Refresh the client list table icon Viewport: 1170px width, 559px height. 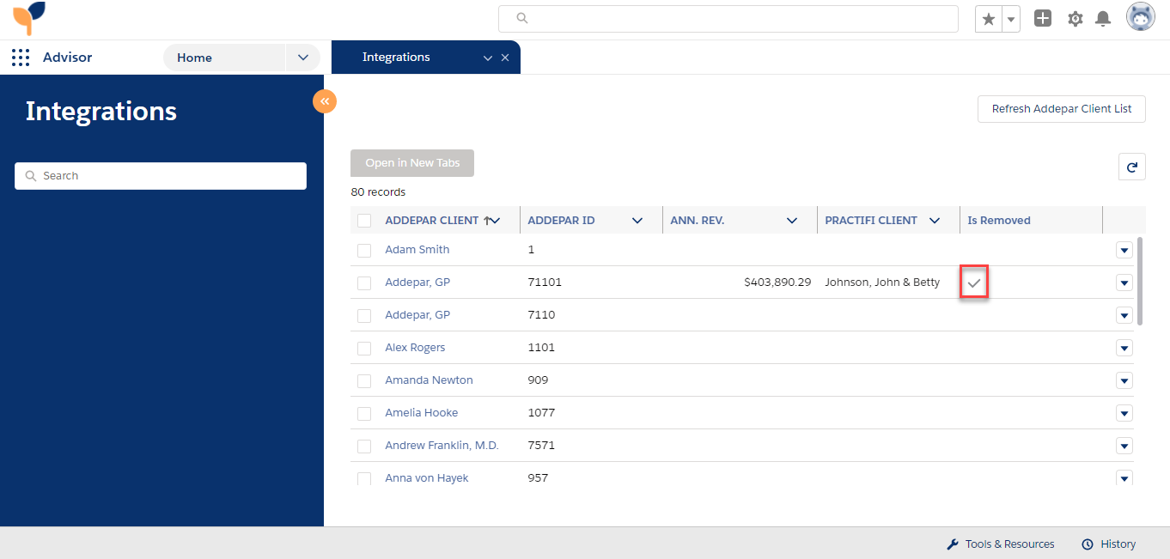(1131, 167)
